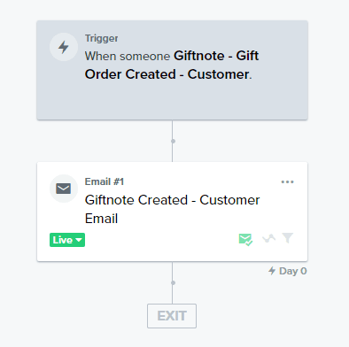Click the funnel filter icon on the email card

288,238
